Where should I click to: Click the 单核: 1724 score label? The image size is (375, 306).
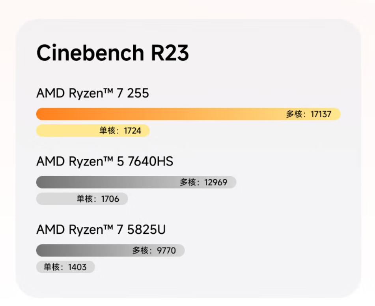[x=120, y=131]
